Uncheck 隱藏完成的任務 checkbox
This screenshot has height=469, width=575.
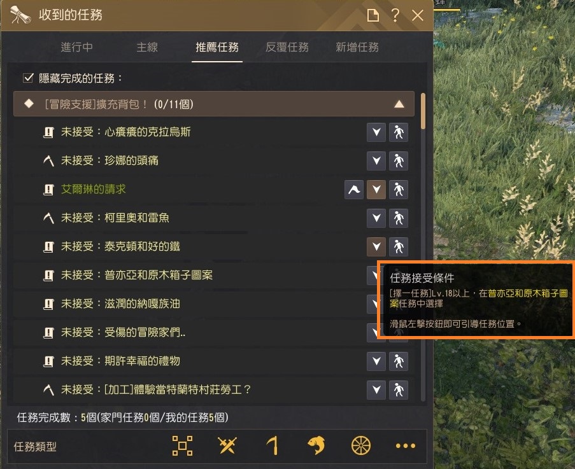[28, 78]
